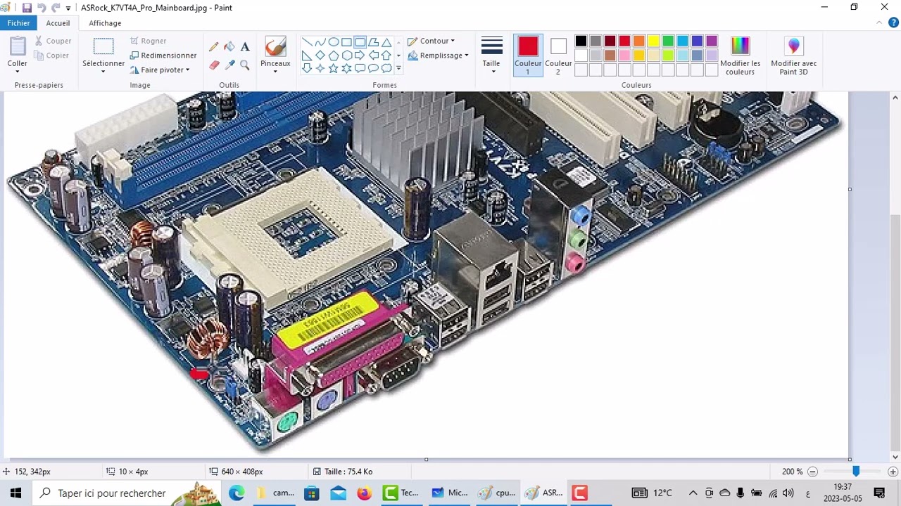Open the Customize Quick Access Toolbar dropdown

point(68,8)
